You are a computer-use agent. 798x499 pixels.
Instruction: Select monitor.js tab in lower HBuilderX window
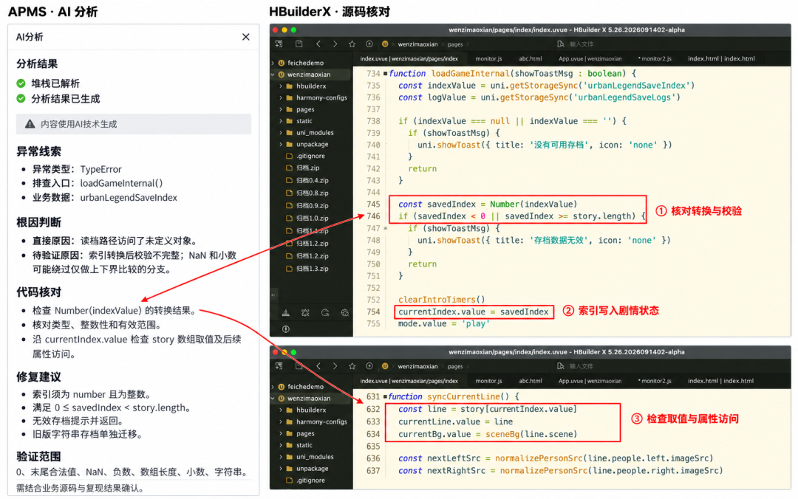pos(488,380)
